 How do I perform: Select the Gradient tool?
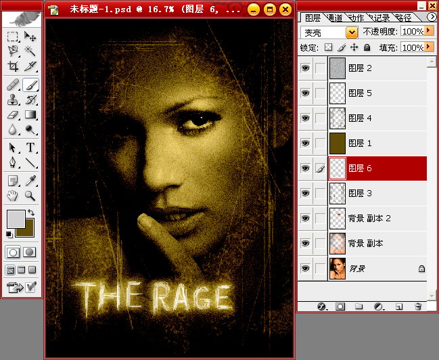pyautogui.click(x=30, y=114)
